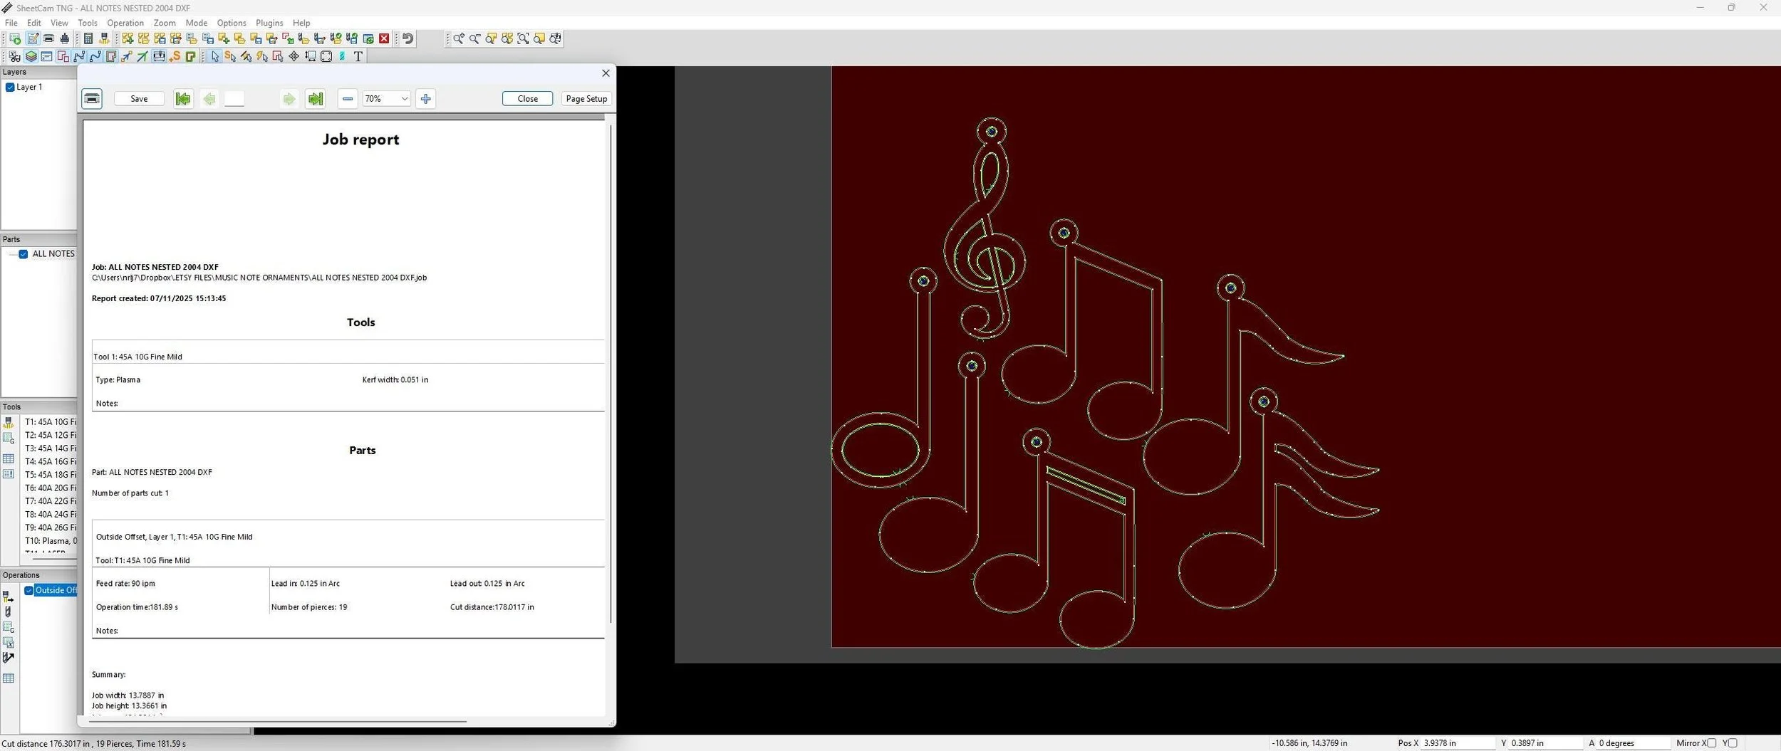
Task: Select tool T10: Plasma in list
Action: point(51,541)
